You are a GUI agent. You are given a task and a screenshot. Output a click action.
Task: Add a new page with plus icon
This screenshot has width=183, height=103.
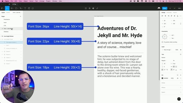click(x=21, y=17)
